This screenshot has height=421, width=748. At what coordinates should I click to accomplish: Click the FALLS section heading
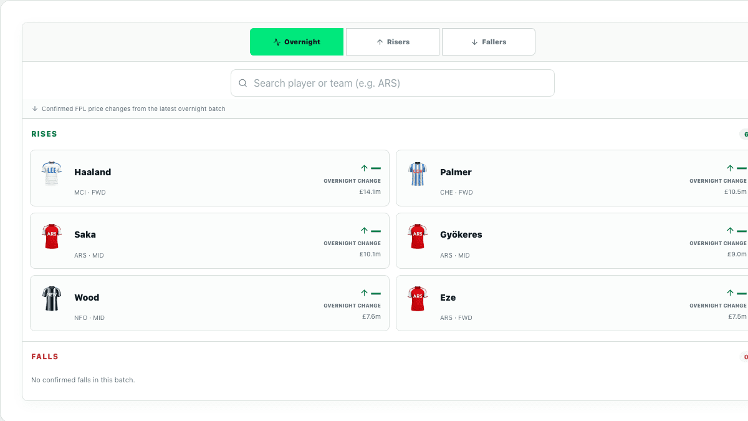point(45,357)
